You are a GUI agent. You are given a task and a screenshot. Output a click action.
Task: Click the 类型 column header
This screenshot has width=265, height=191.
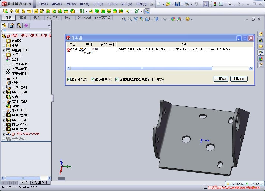(x=72, y=45)
